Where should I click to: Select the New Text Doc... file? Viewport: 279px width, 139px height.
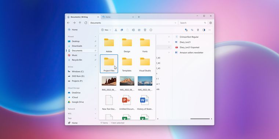pyautogui.click(x=109, y=102)
